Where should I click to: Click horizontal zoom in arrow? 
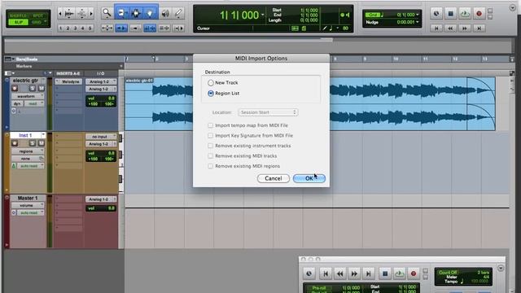click(91, 14)
